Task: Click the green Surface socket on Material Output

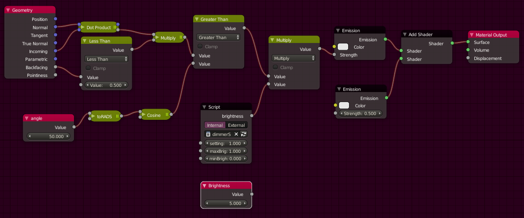Action: 468,43
